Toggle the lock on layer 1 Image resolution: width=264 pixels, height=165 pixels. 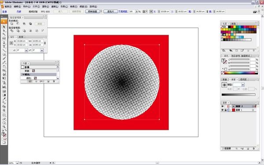tap(225, 110)
